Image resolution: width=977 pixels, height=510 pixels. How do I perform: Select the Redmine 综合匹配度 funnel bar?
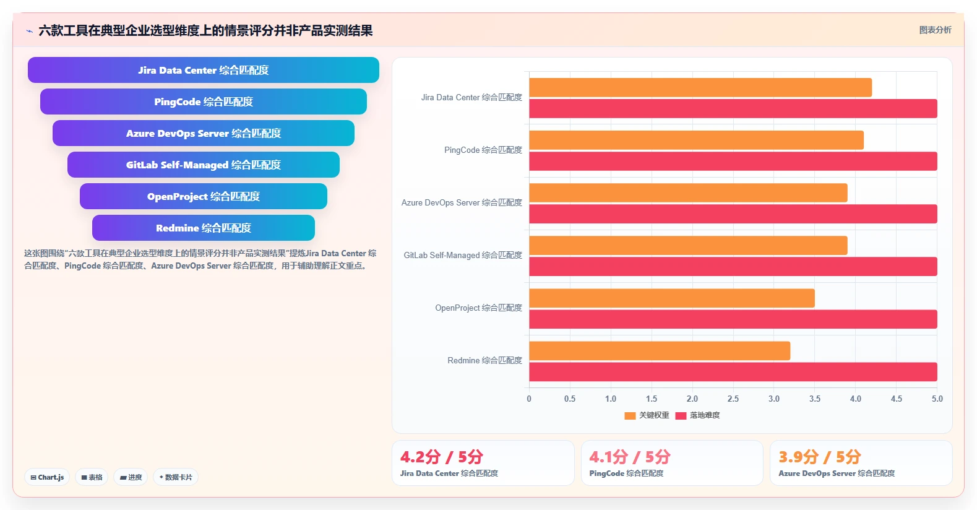(x=204, y=228)
